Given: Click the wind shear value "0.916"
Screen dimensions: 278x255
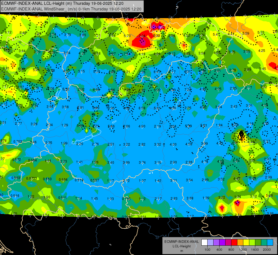Looking at the screenshot, I should click(15, 196).
